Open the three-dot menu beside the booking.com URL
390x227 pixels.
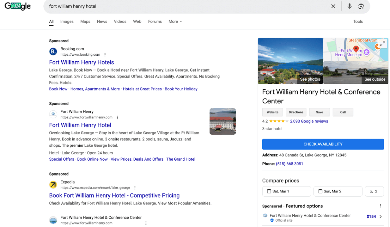click(105, 55)
